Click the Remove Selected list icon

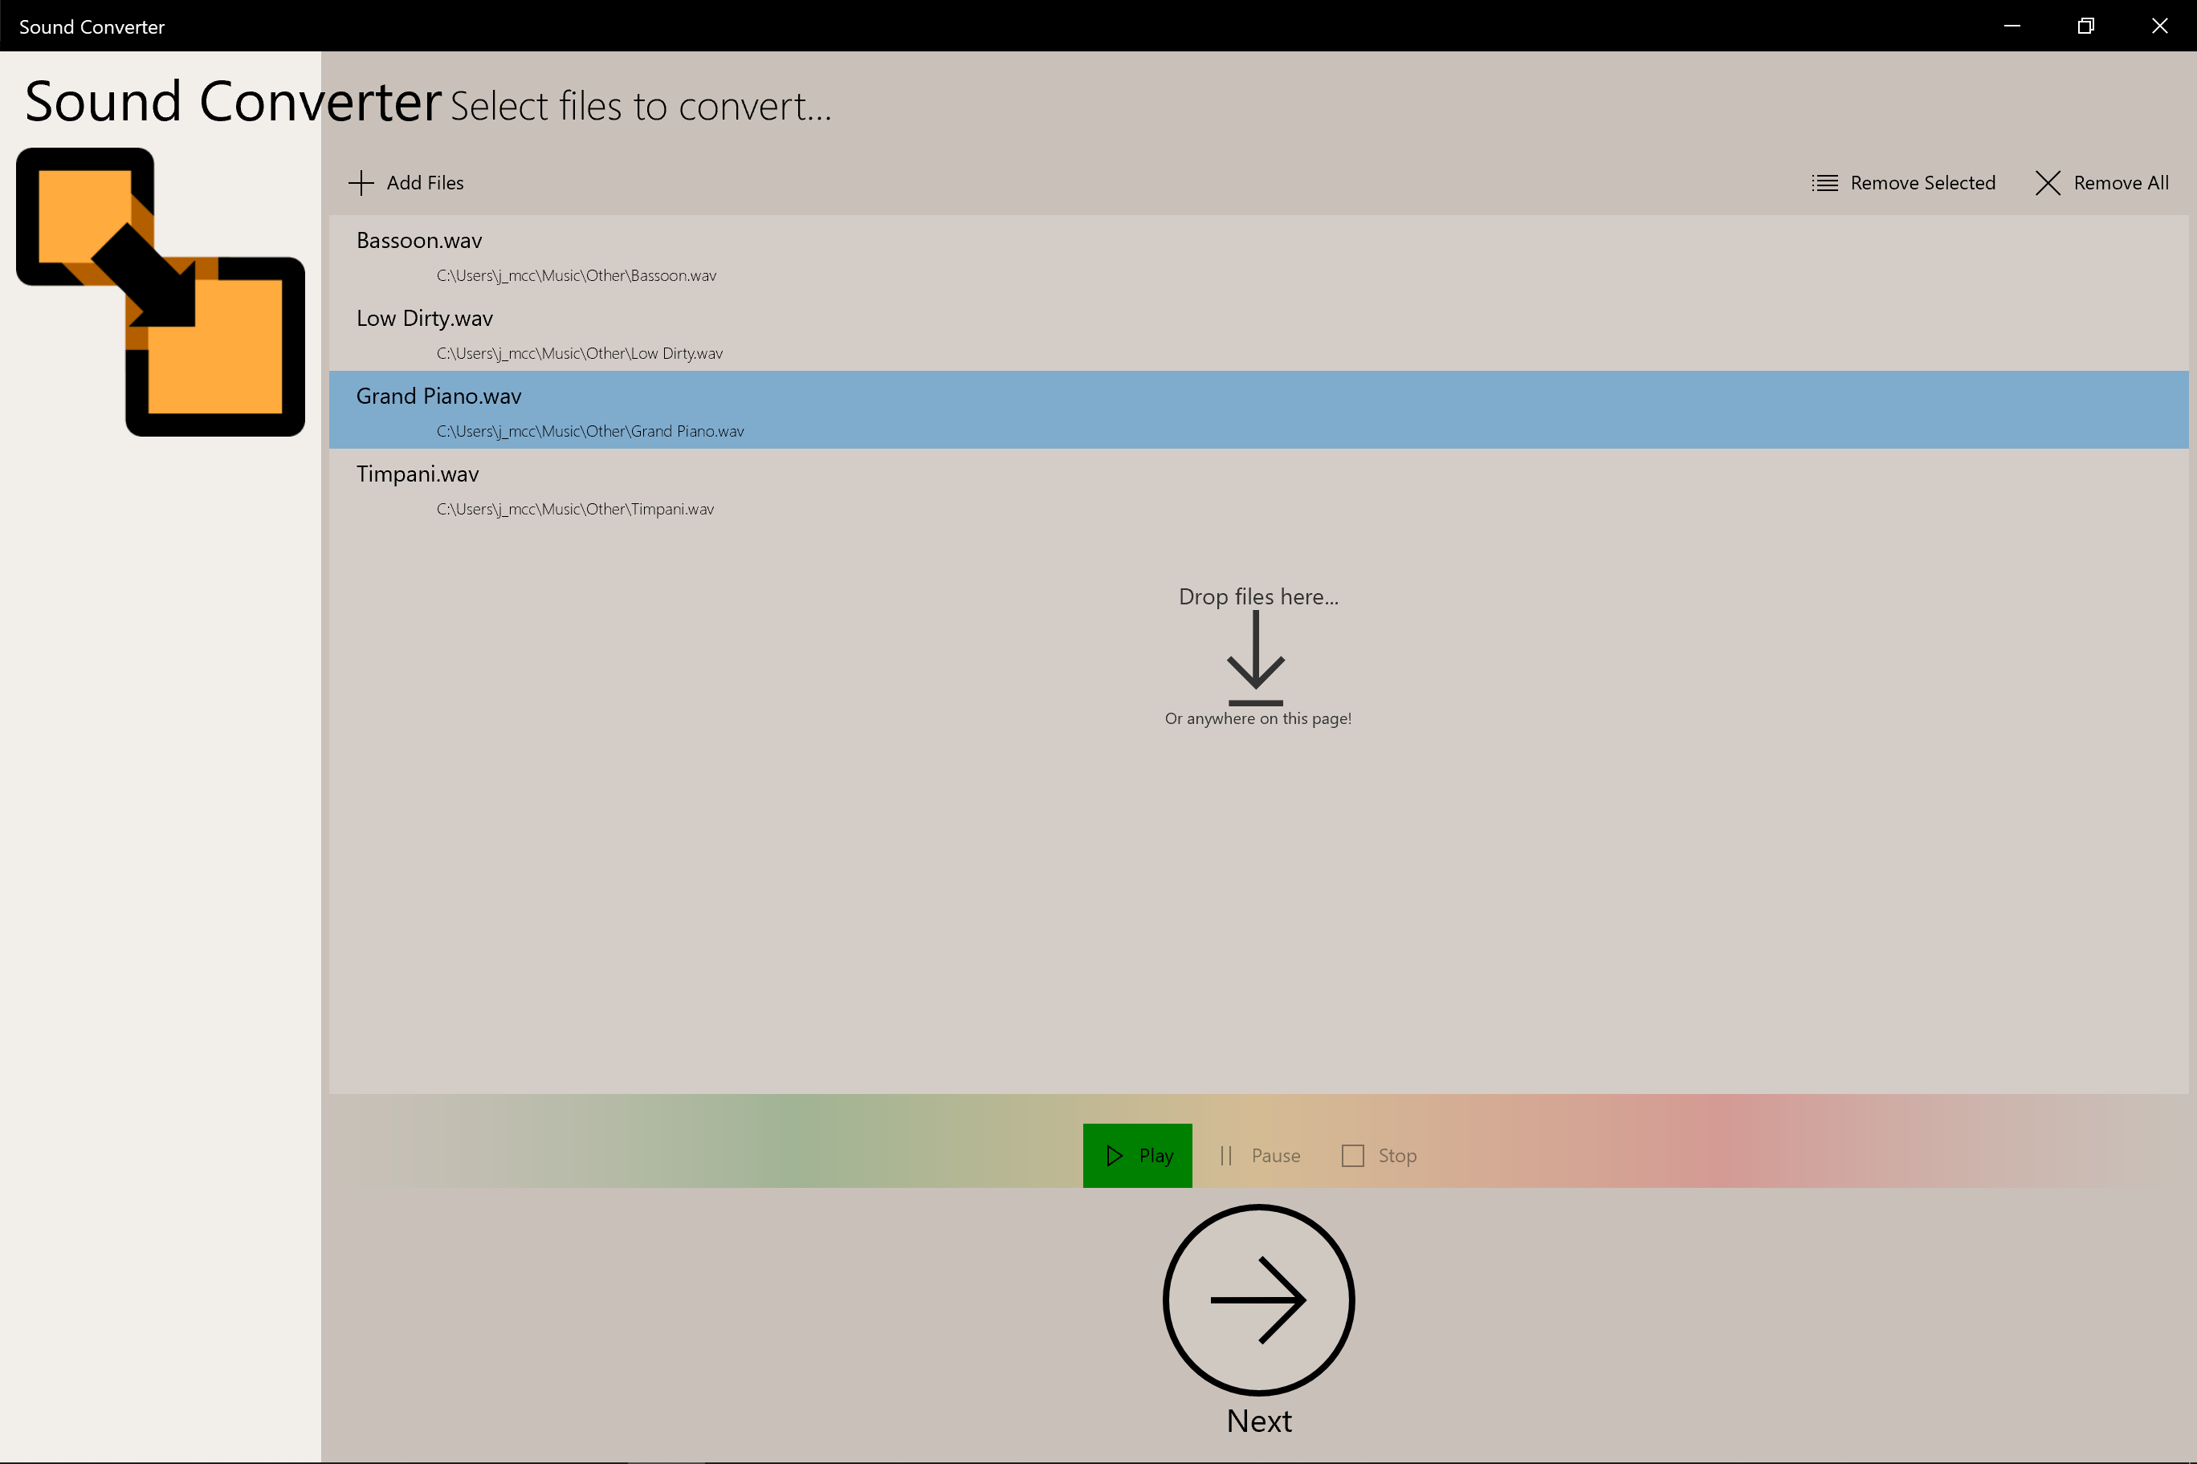pyautogui.click(x=1824, y=183)
